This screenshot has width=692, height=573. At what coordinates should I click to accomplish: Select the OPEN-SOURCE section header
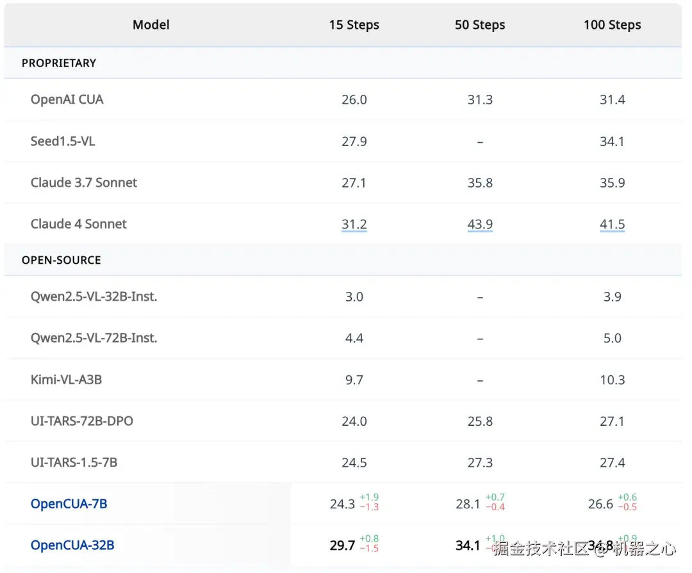[x=62, y=260]
